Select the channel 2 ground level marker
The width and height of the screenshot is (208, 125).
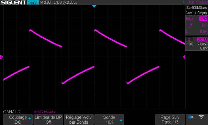[x=1, y=57]
